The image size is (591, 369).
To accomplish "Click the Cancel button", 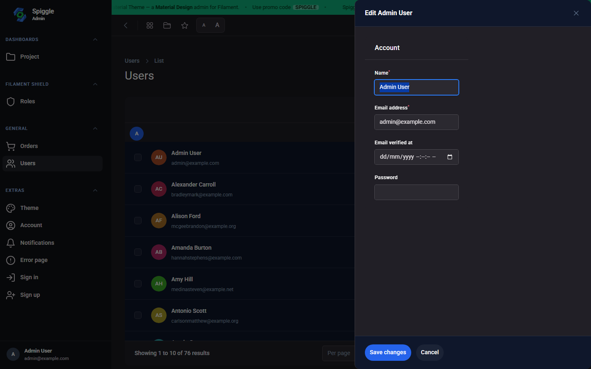I will [430, 353].
